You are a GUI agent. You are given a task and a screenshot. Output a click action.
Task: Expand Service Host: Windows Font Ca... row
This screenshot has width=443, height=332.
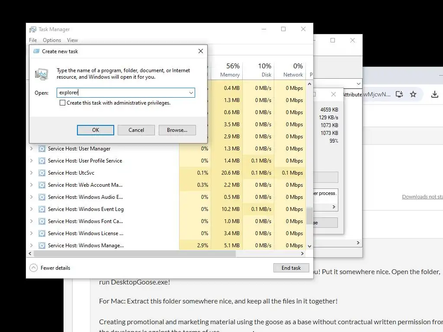[31, 221]
